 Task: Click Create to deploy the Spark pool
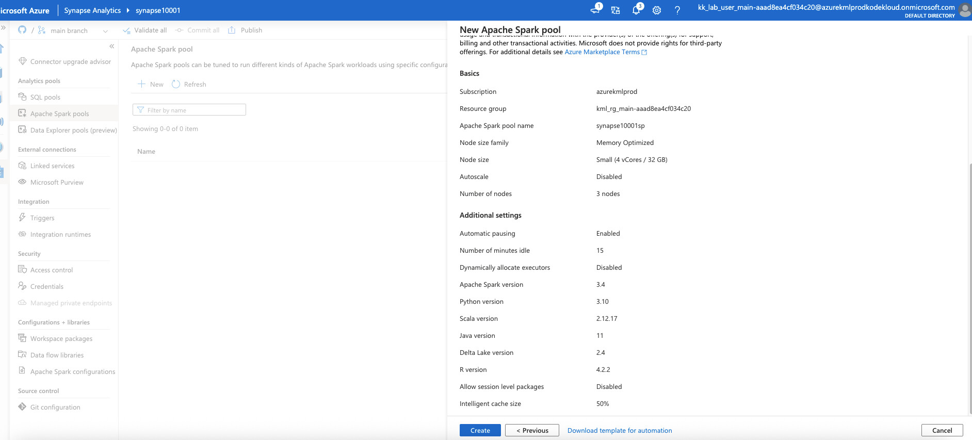pos(480,430)
